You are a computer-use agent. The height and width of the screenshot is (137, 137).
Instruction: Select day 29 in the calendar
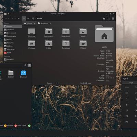(127, 122)
